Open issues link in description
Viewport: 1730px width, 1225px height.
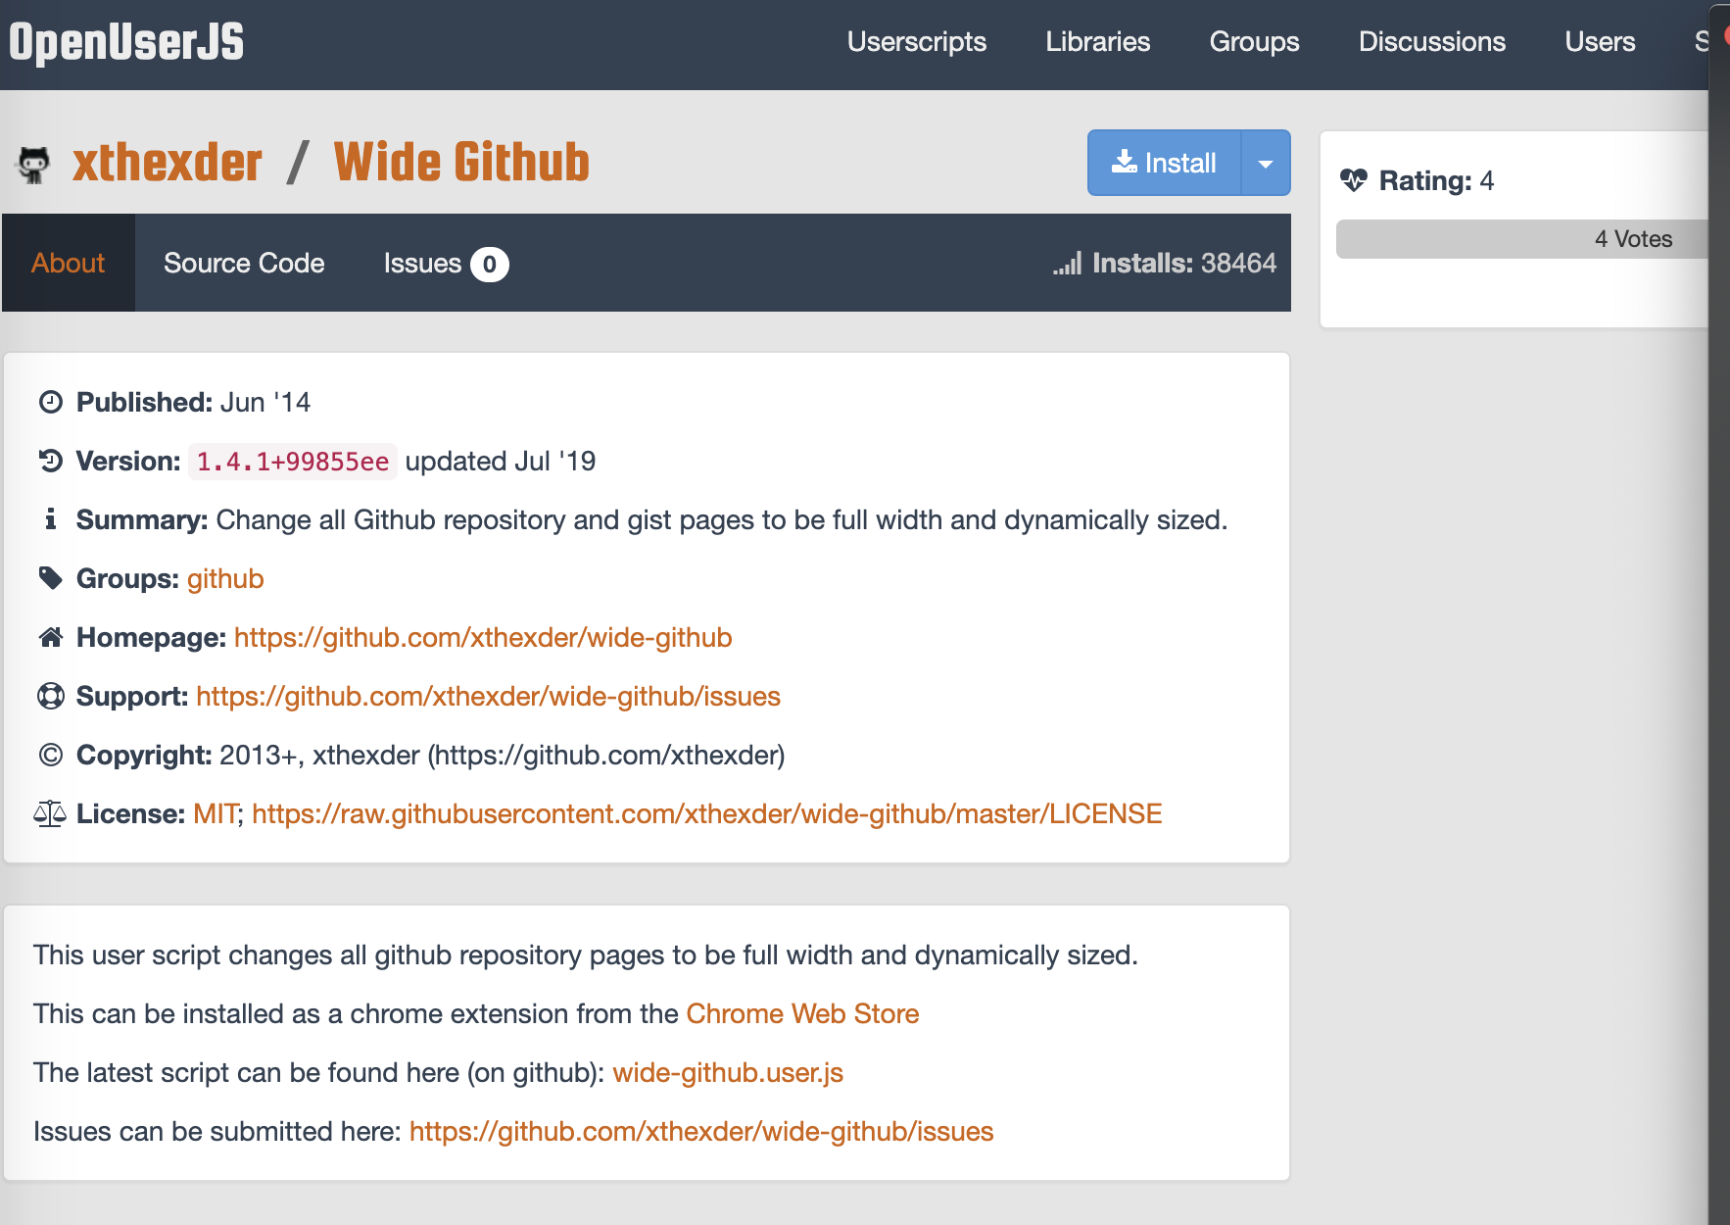(x=701, y=1131)
